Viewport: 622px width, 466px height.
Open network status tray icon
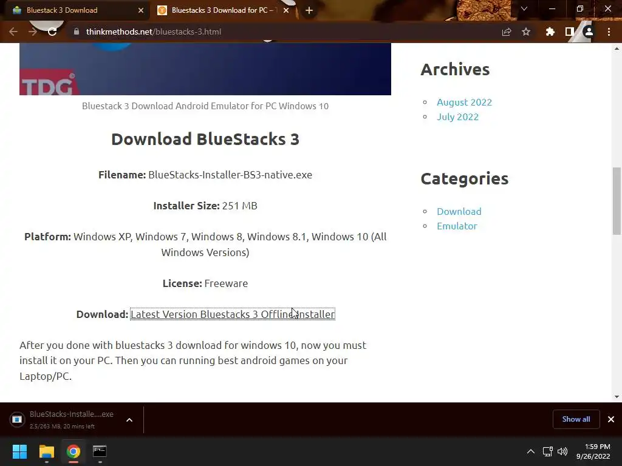(x=548, y=451)
